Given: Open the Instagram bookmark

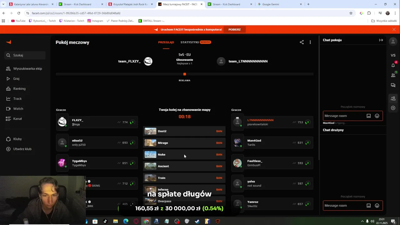Looking at the screenshot, I should tap(95, 21).
